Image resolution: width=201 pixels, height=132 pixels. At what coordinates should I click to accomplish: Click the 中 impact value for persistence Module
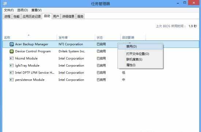(x=124, y=80)
